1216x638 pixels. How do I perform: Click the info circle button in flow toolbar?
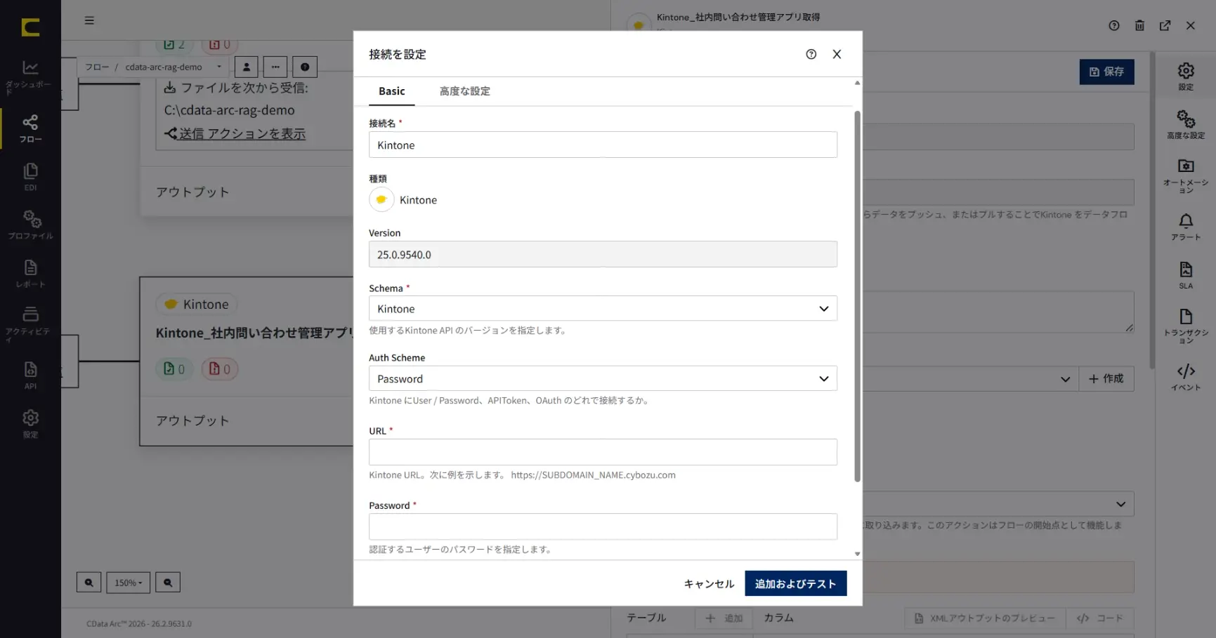pyautogui.click(x=305, y=67)
